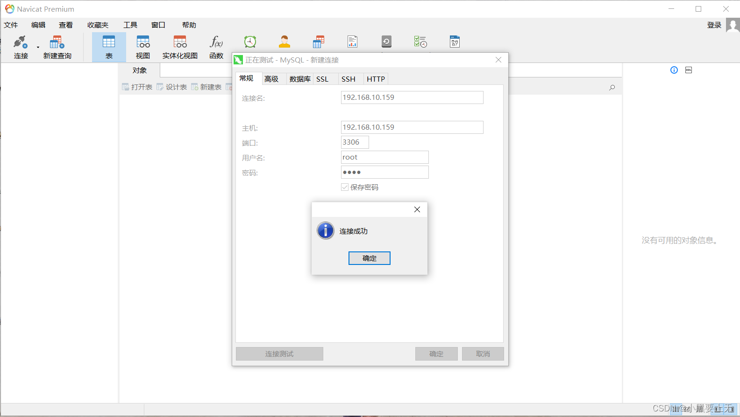740x417 pixels.
Task: Click the clock event toolbar icon
Action: point(250,42)
